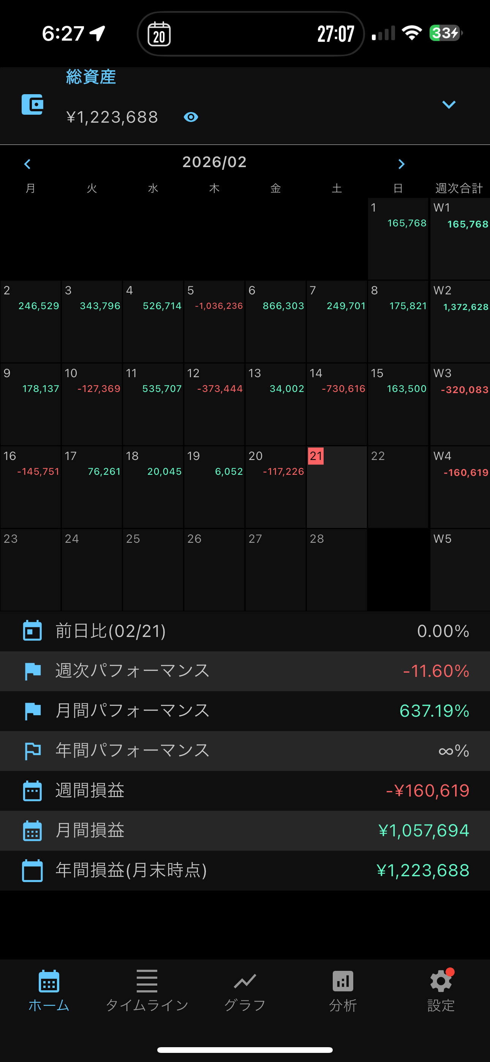
Task: Expand the 総資産 chevron dropdown
Action: coord(449,105)
